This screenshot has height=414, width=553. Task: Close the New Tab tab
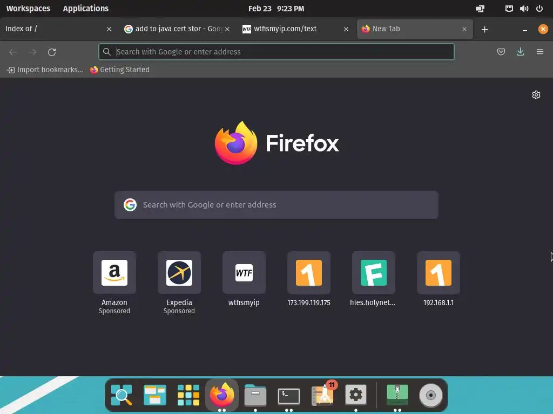click(x=464, y=29)
